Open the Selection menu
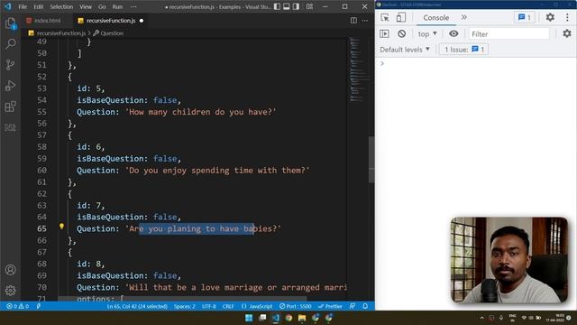 tap(61, 6)
